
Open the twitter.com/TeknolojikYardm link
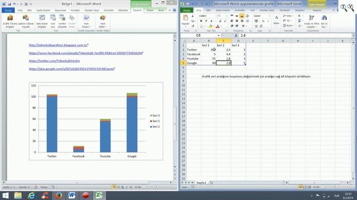click(x=55, y=61)
